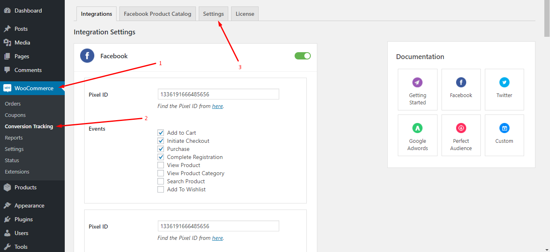This screenshot has height=252, width=550.
Task: Open the Settings tab
Action: pos(213,14)
